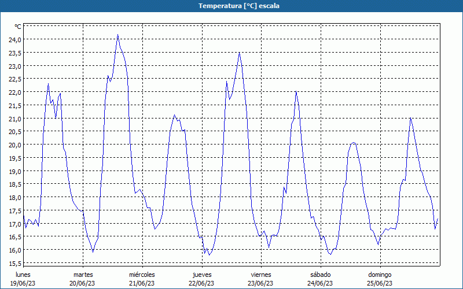The width and height of the screenshot is (463, 289).
Task: Click the 23/06/23 date label
Action: coord(260,283)
